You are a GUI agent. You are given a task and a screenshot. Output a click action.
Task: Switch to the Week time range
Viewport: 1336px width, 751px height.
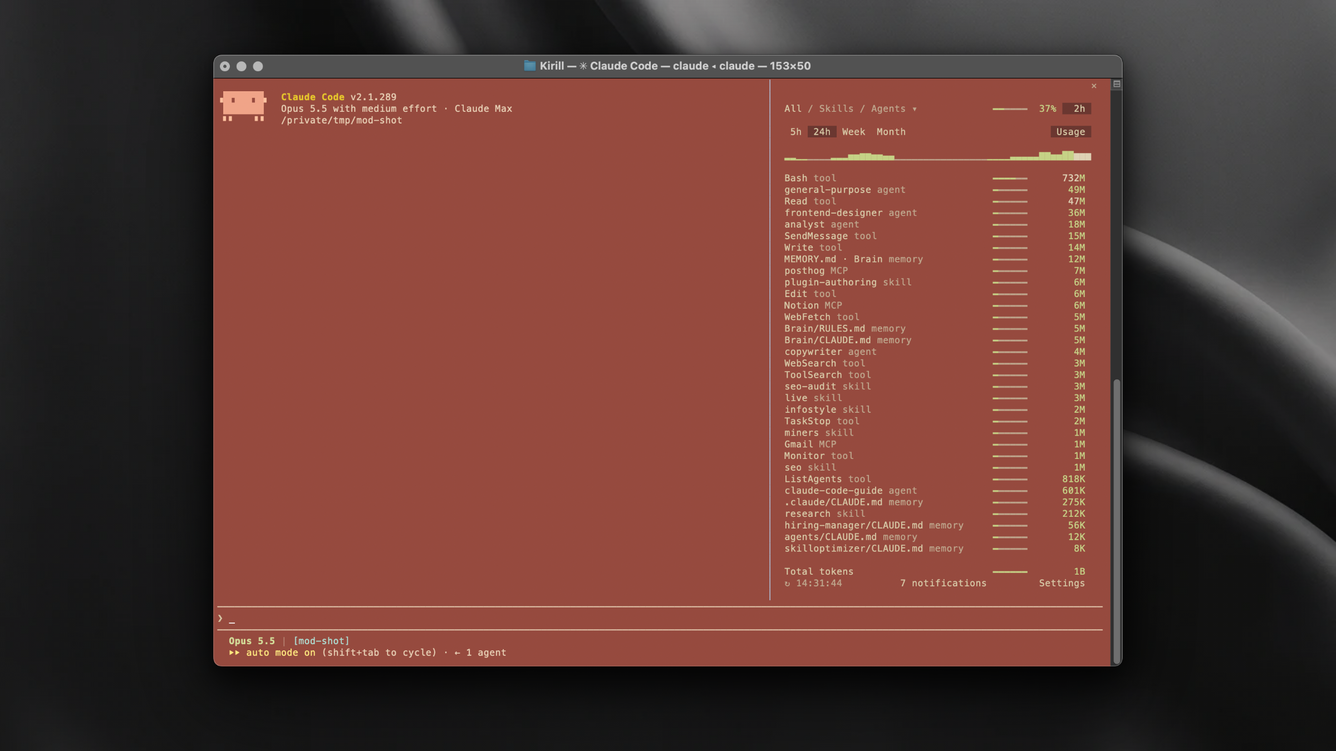853,132
